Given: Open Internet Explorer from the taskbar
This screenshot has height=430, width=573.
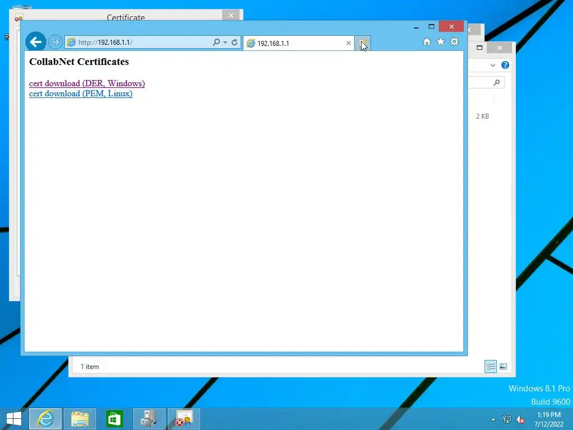Looking at the screenshot, I should (x=45, y=419).
